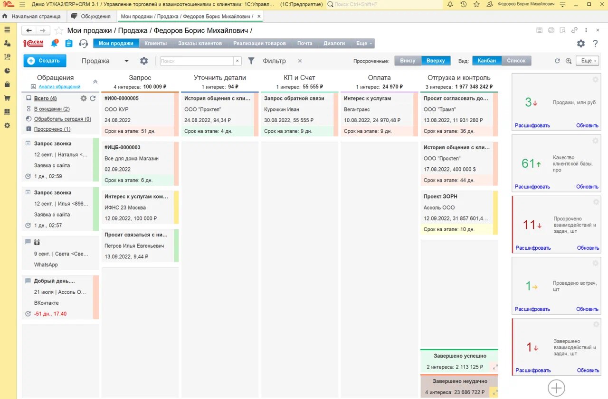Open the Почта tab
The width and height of the screenshot is (608, 399).
305,43
